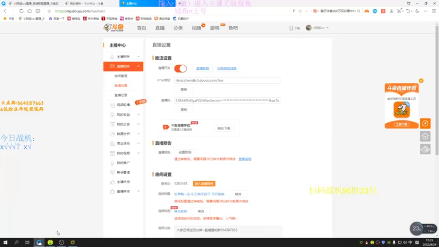This screenshot has height=247, width=439.
Task: Click the microphone icon in the system tray
Action: [394, 243]
